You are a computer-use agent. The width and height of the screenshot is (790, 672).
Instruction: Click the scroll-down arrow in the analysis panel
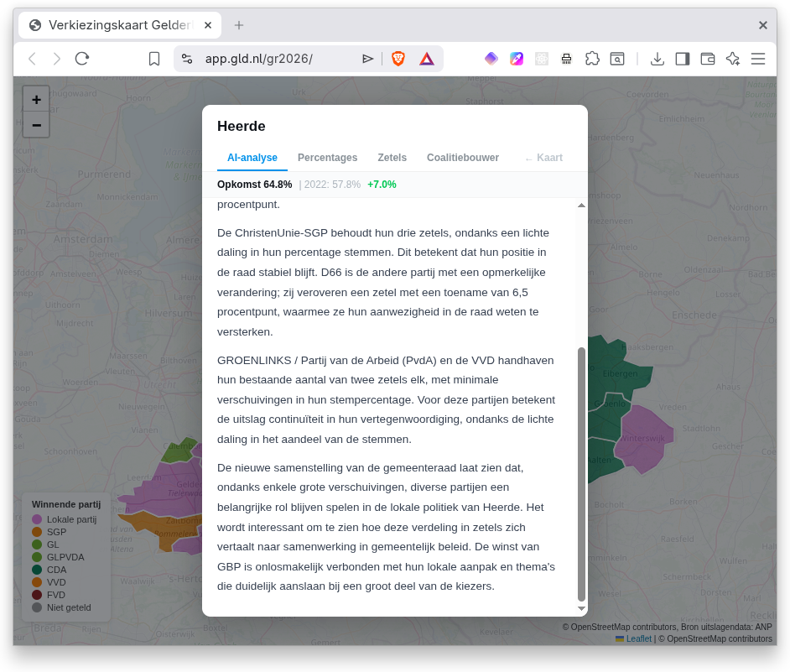581,607
